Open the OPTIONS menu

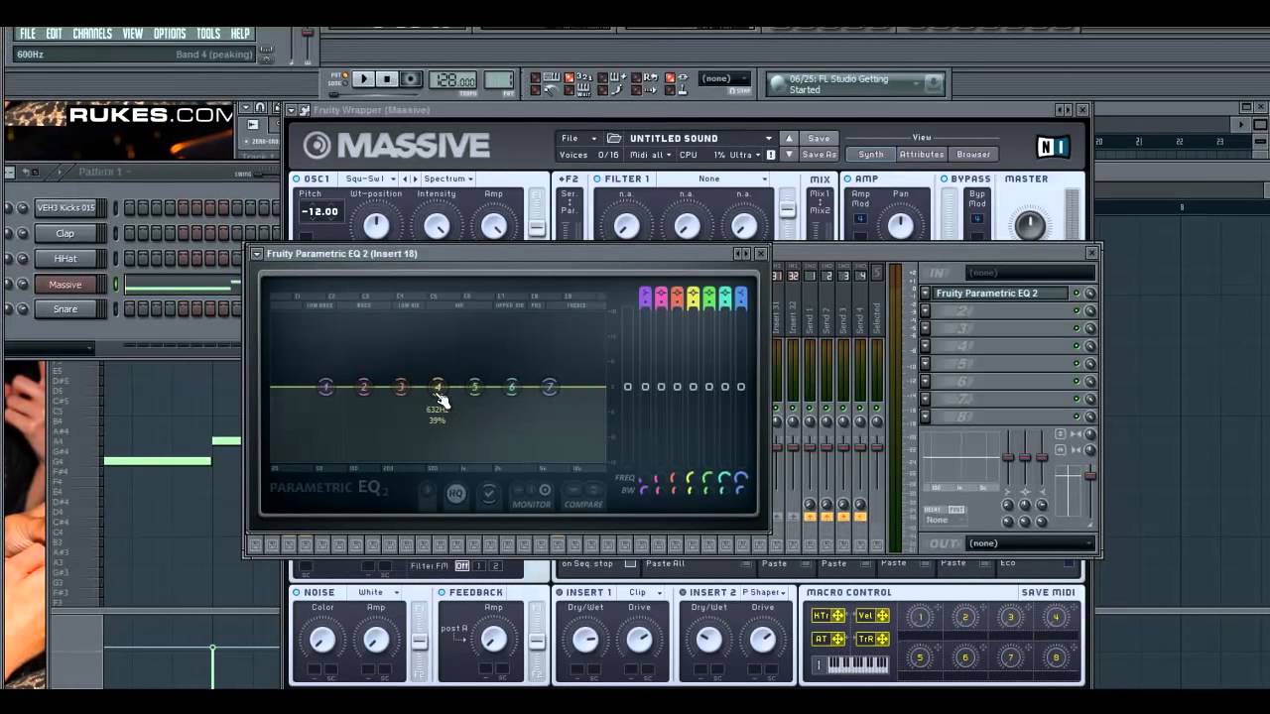[x=170, y=34]
